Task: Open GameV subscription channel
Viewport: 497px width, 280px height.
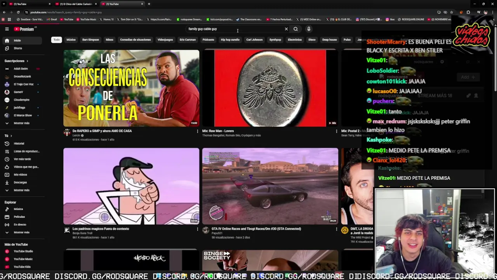Action: click(x=23, y=92)
